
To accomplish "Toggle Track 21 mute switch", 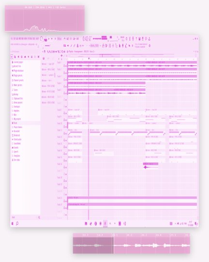I will click(x=66, y=201).
